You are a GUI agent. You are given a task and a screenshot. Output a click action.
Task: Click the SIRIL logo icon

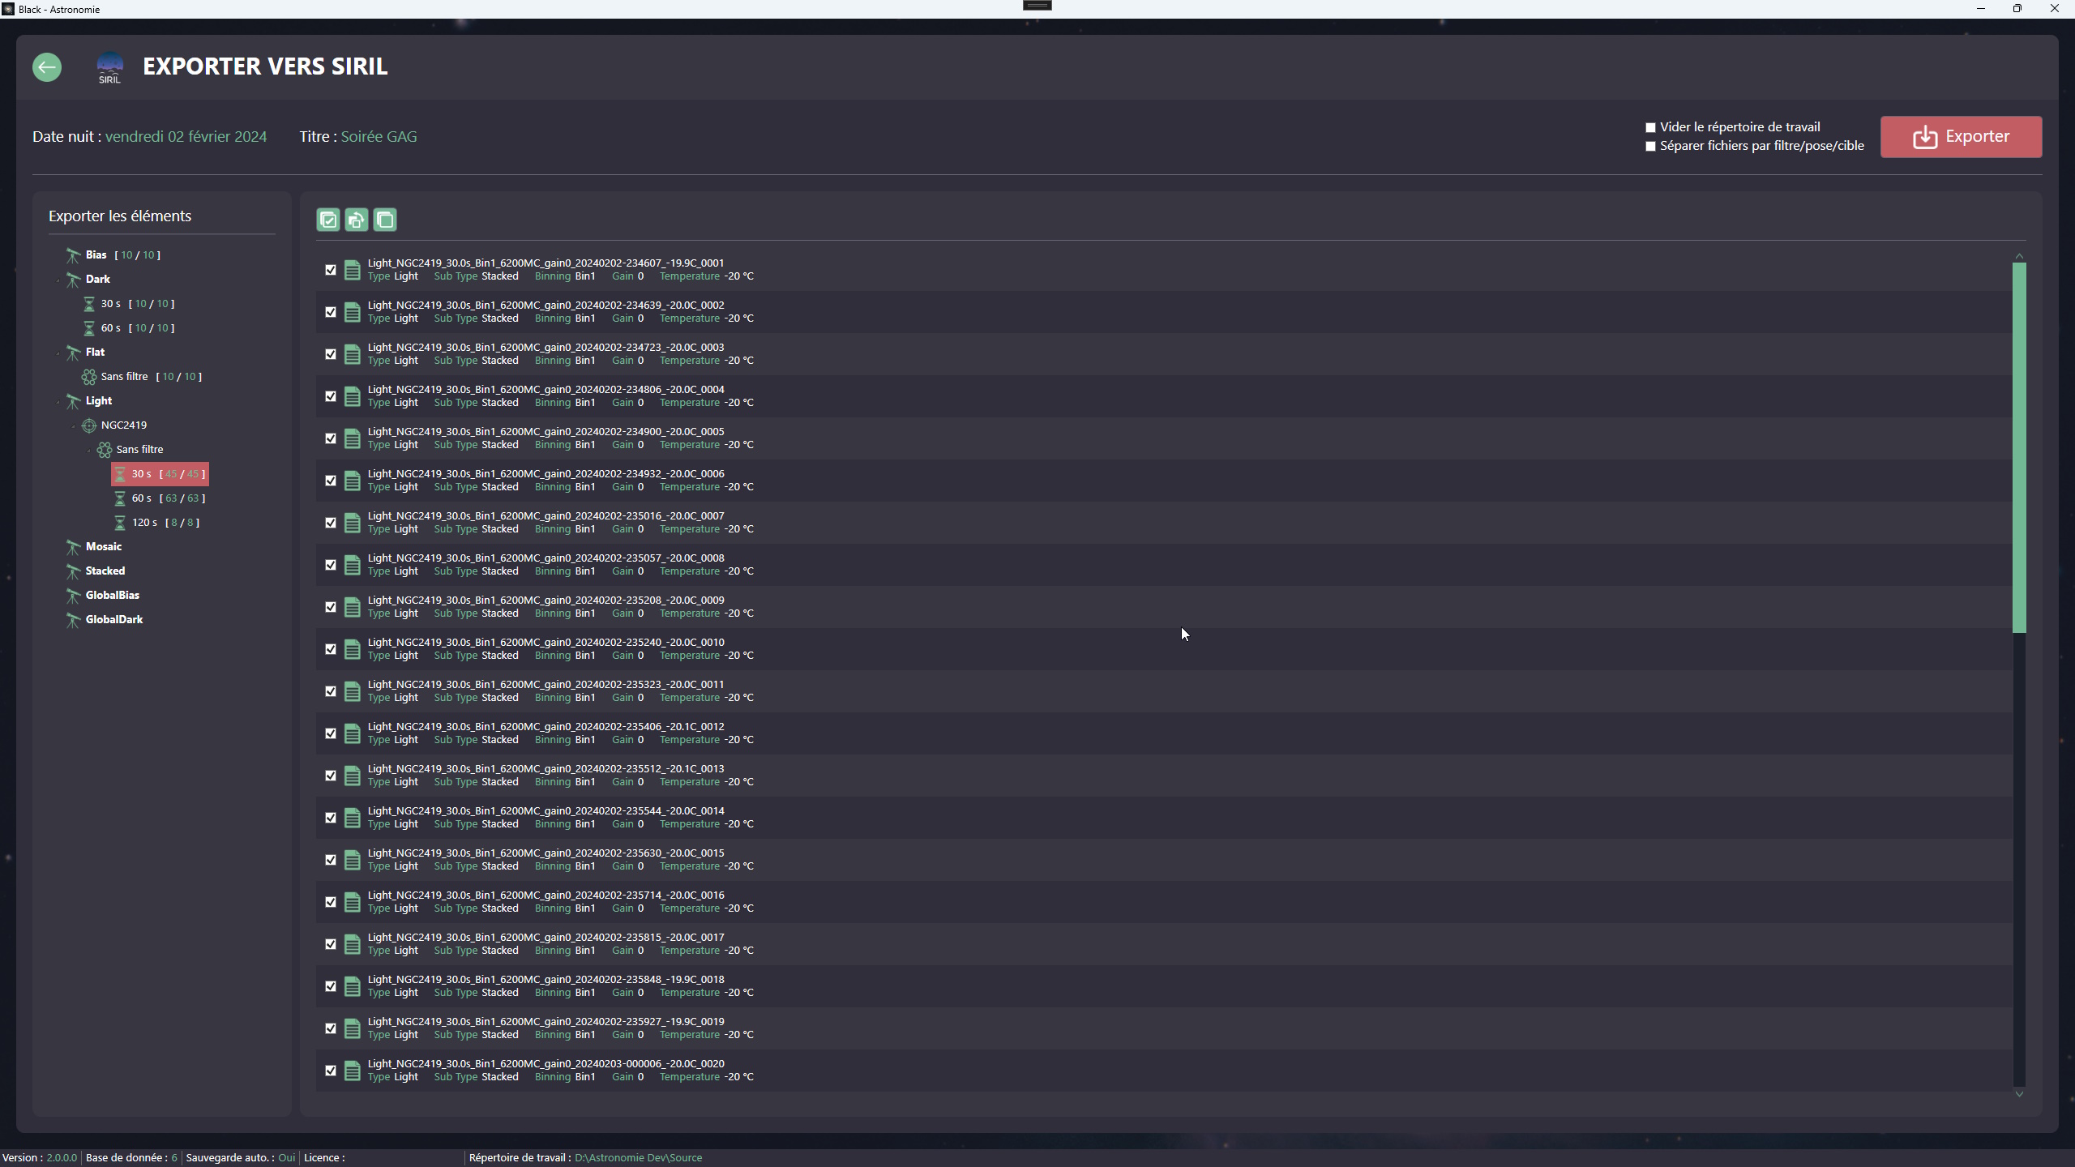click(x=109, y=67)
